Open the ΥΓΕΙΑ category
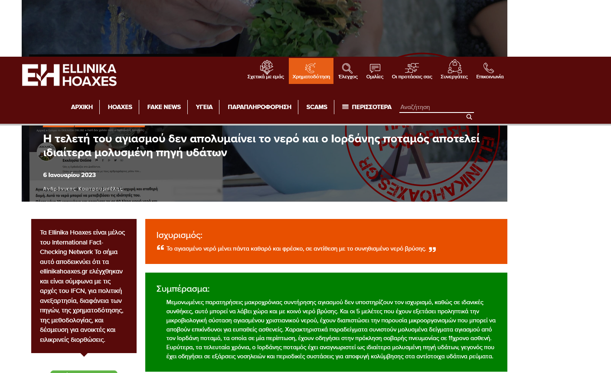 click(204, 107)
